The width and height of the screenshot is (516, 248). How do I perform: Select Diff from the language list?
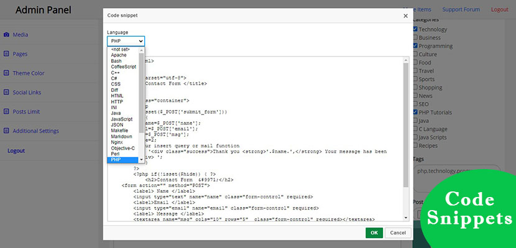click(123, 90)
